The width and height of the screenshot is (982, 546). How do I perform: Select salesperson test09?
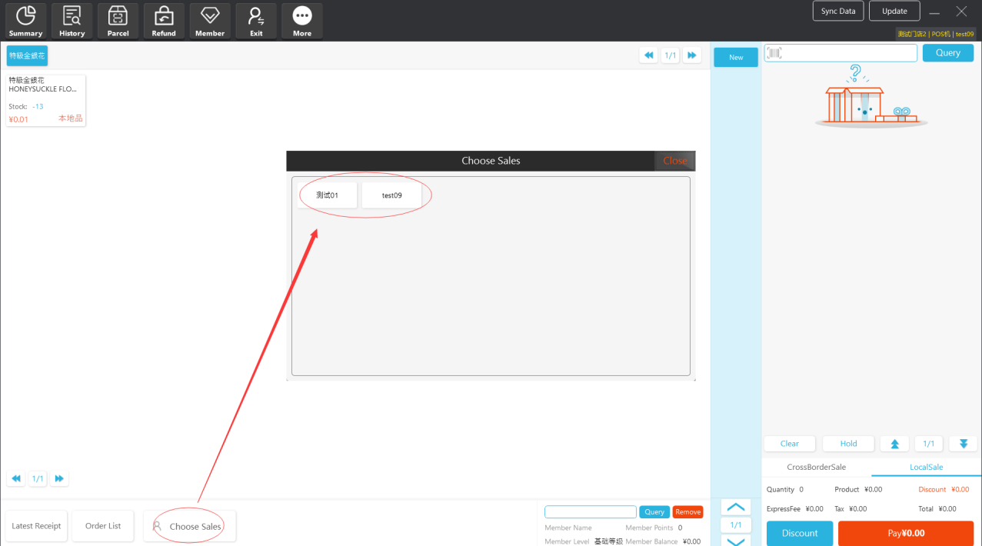point(392,195)
